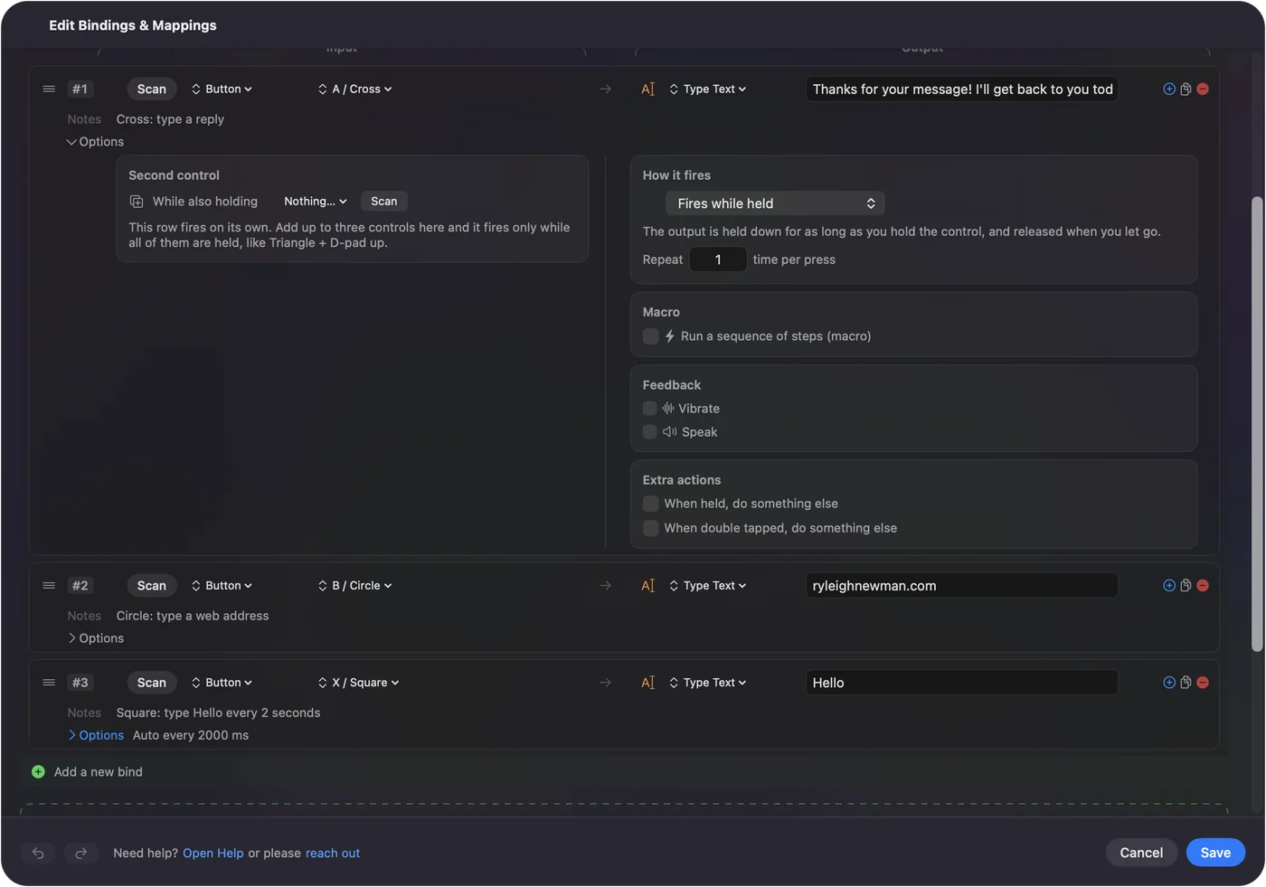Screen dimensions: 1266x887
Task: Grab the reorder handle of row #2
Action: tap(49, 585)
